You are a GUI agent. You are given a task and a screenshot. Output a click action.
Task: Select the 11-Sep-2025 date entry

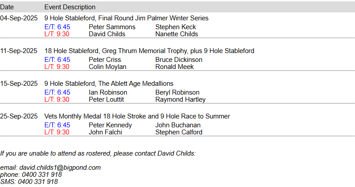(x=19, y=51)
